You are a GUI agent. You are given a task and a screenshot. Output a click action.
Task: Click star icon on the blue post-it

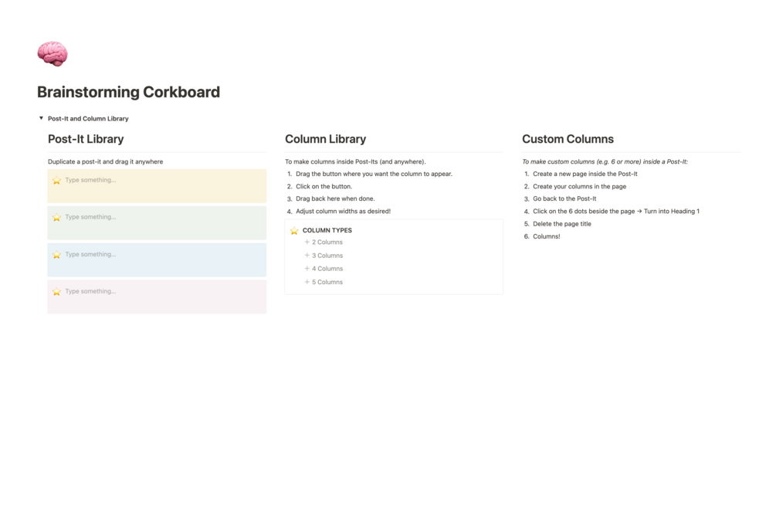pyautogui.click(x=57, y=255)
